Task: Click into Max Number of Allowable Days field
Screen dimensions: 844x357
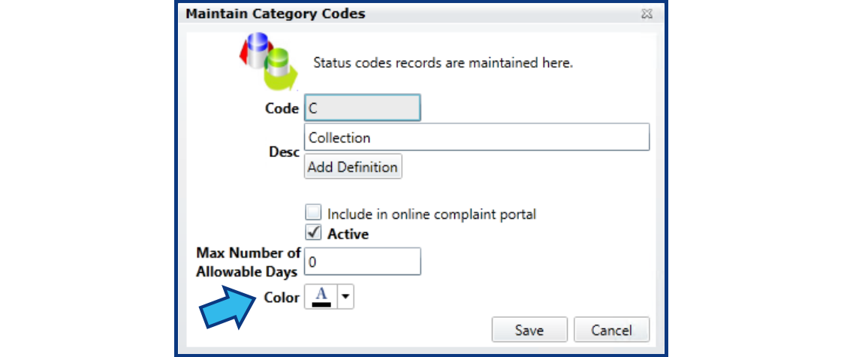Action: tap(362, 262)
